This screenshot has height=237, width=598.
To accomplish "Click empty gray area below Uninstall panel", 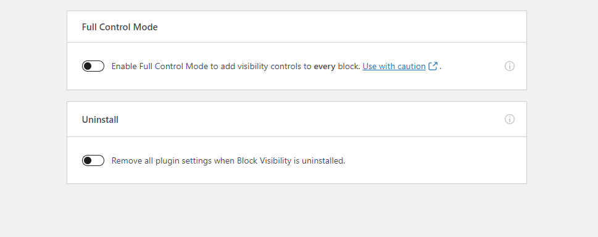I will (x=297, y=210).
